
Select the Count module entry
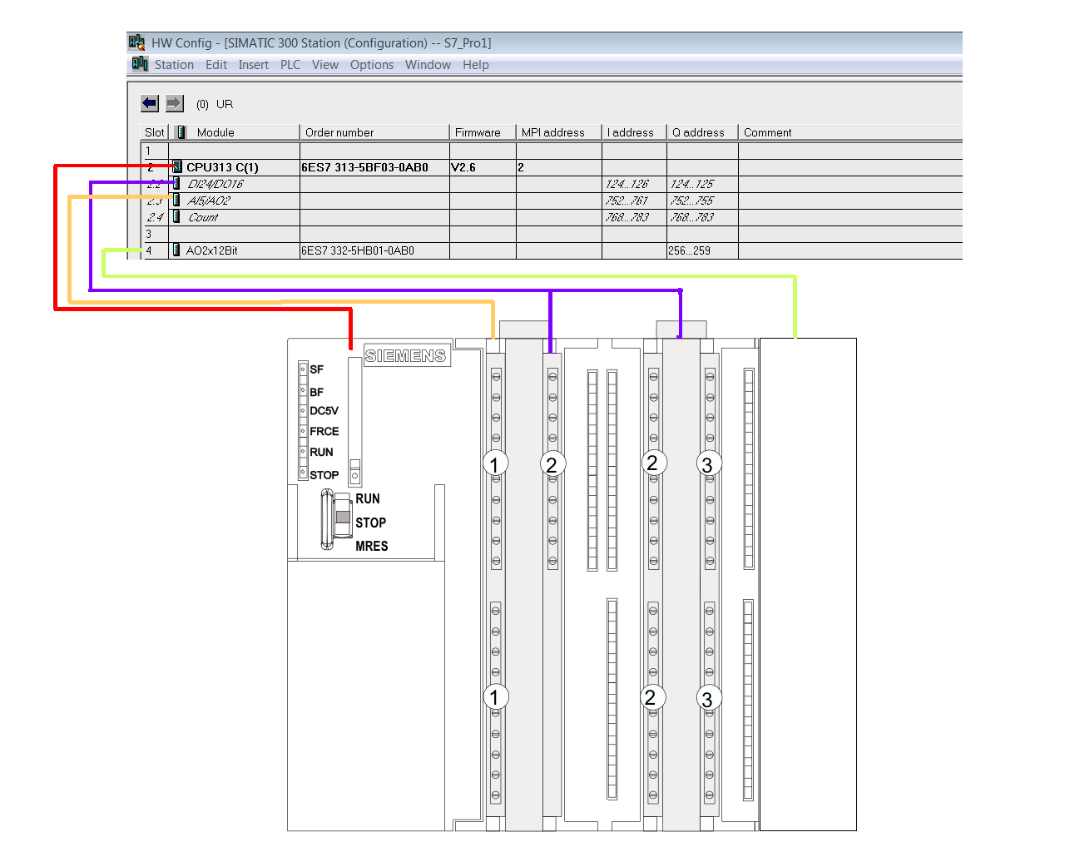(203, 217)
